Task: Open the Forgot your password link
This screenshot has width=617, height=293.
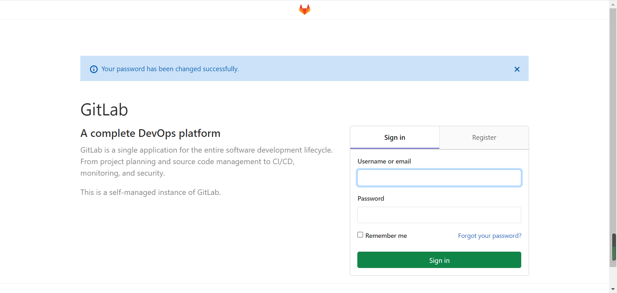Action: (x=490, y=236)
